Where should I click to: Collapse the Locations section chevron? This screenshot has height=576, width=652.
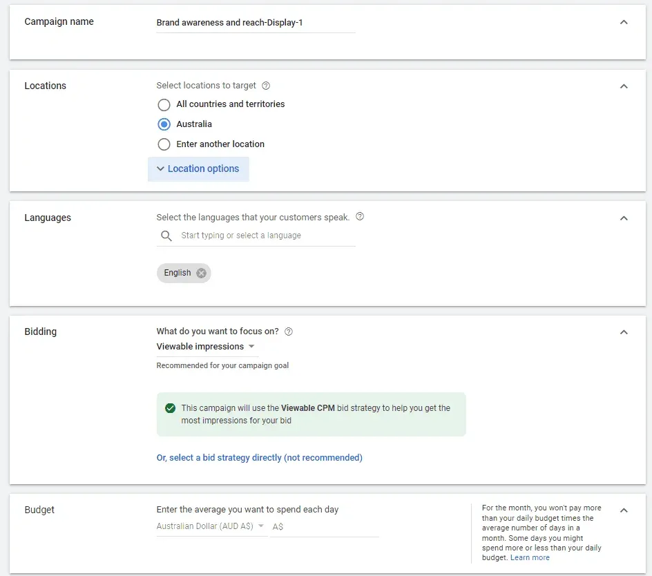(x=624, y=86)
